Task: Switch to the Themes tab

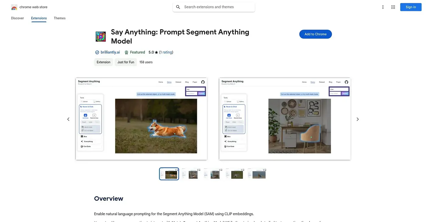Action: point(60,18)
